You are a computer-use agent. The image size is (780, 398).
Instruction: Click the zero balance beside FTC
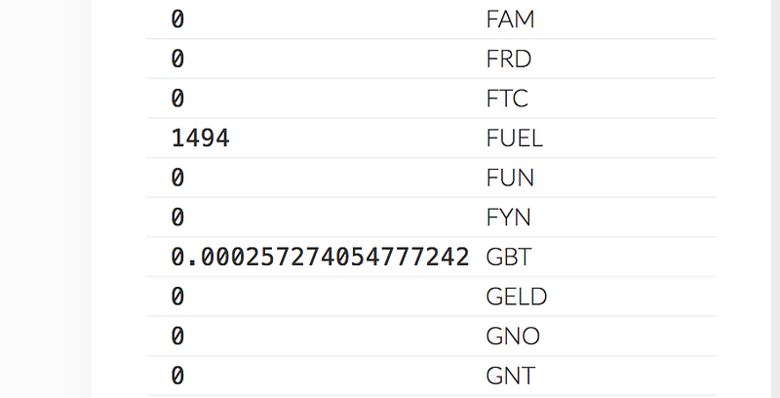point(177,99)
